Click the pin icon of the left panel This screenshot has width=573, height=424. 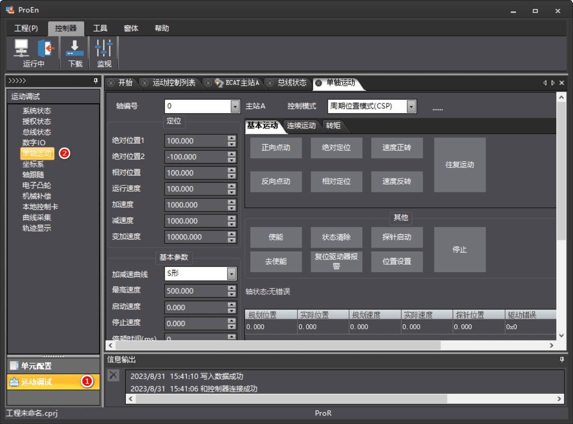tap(95, 81)
